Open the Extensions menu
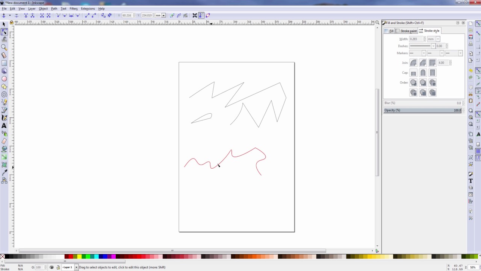Image resolution: width=481 pixels, height=271 pixels. (x=88, y=8)
